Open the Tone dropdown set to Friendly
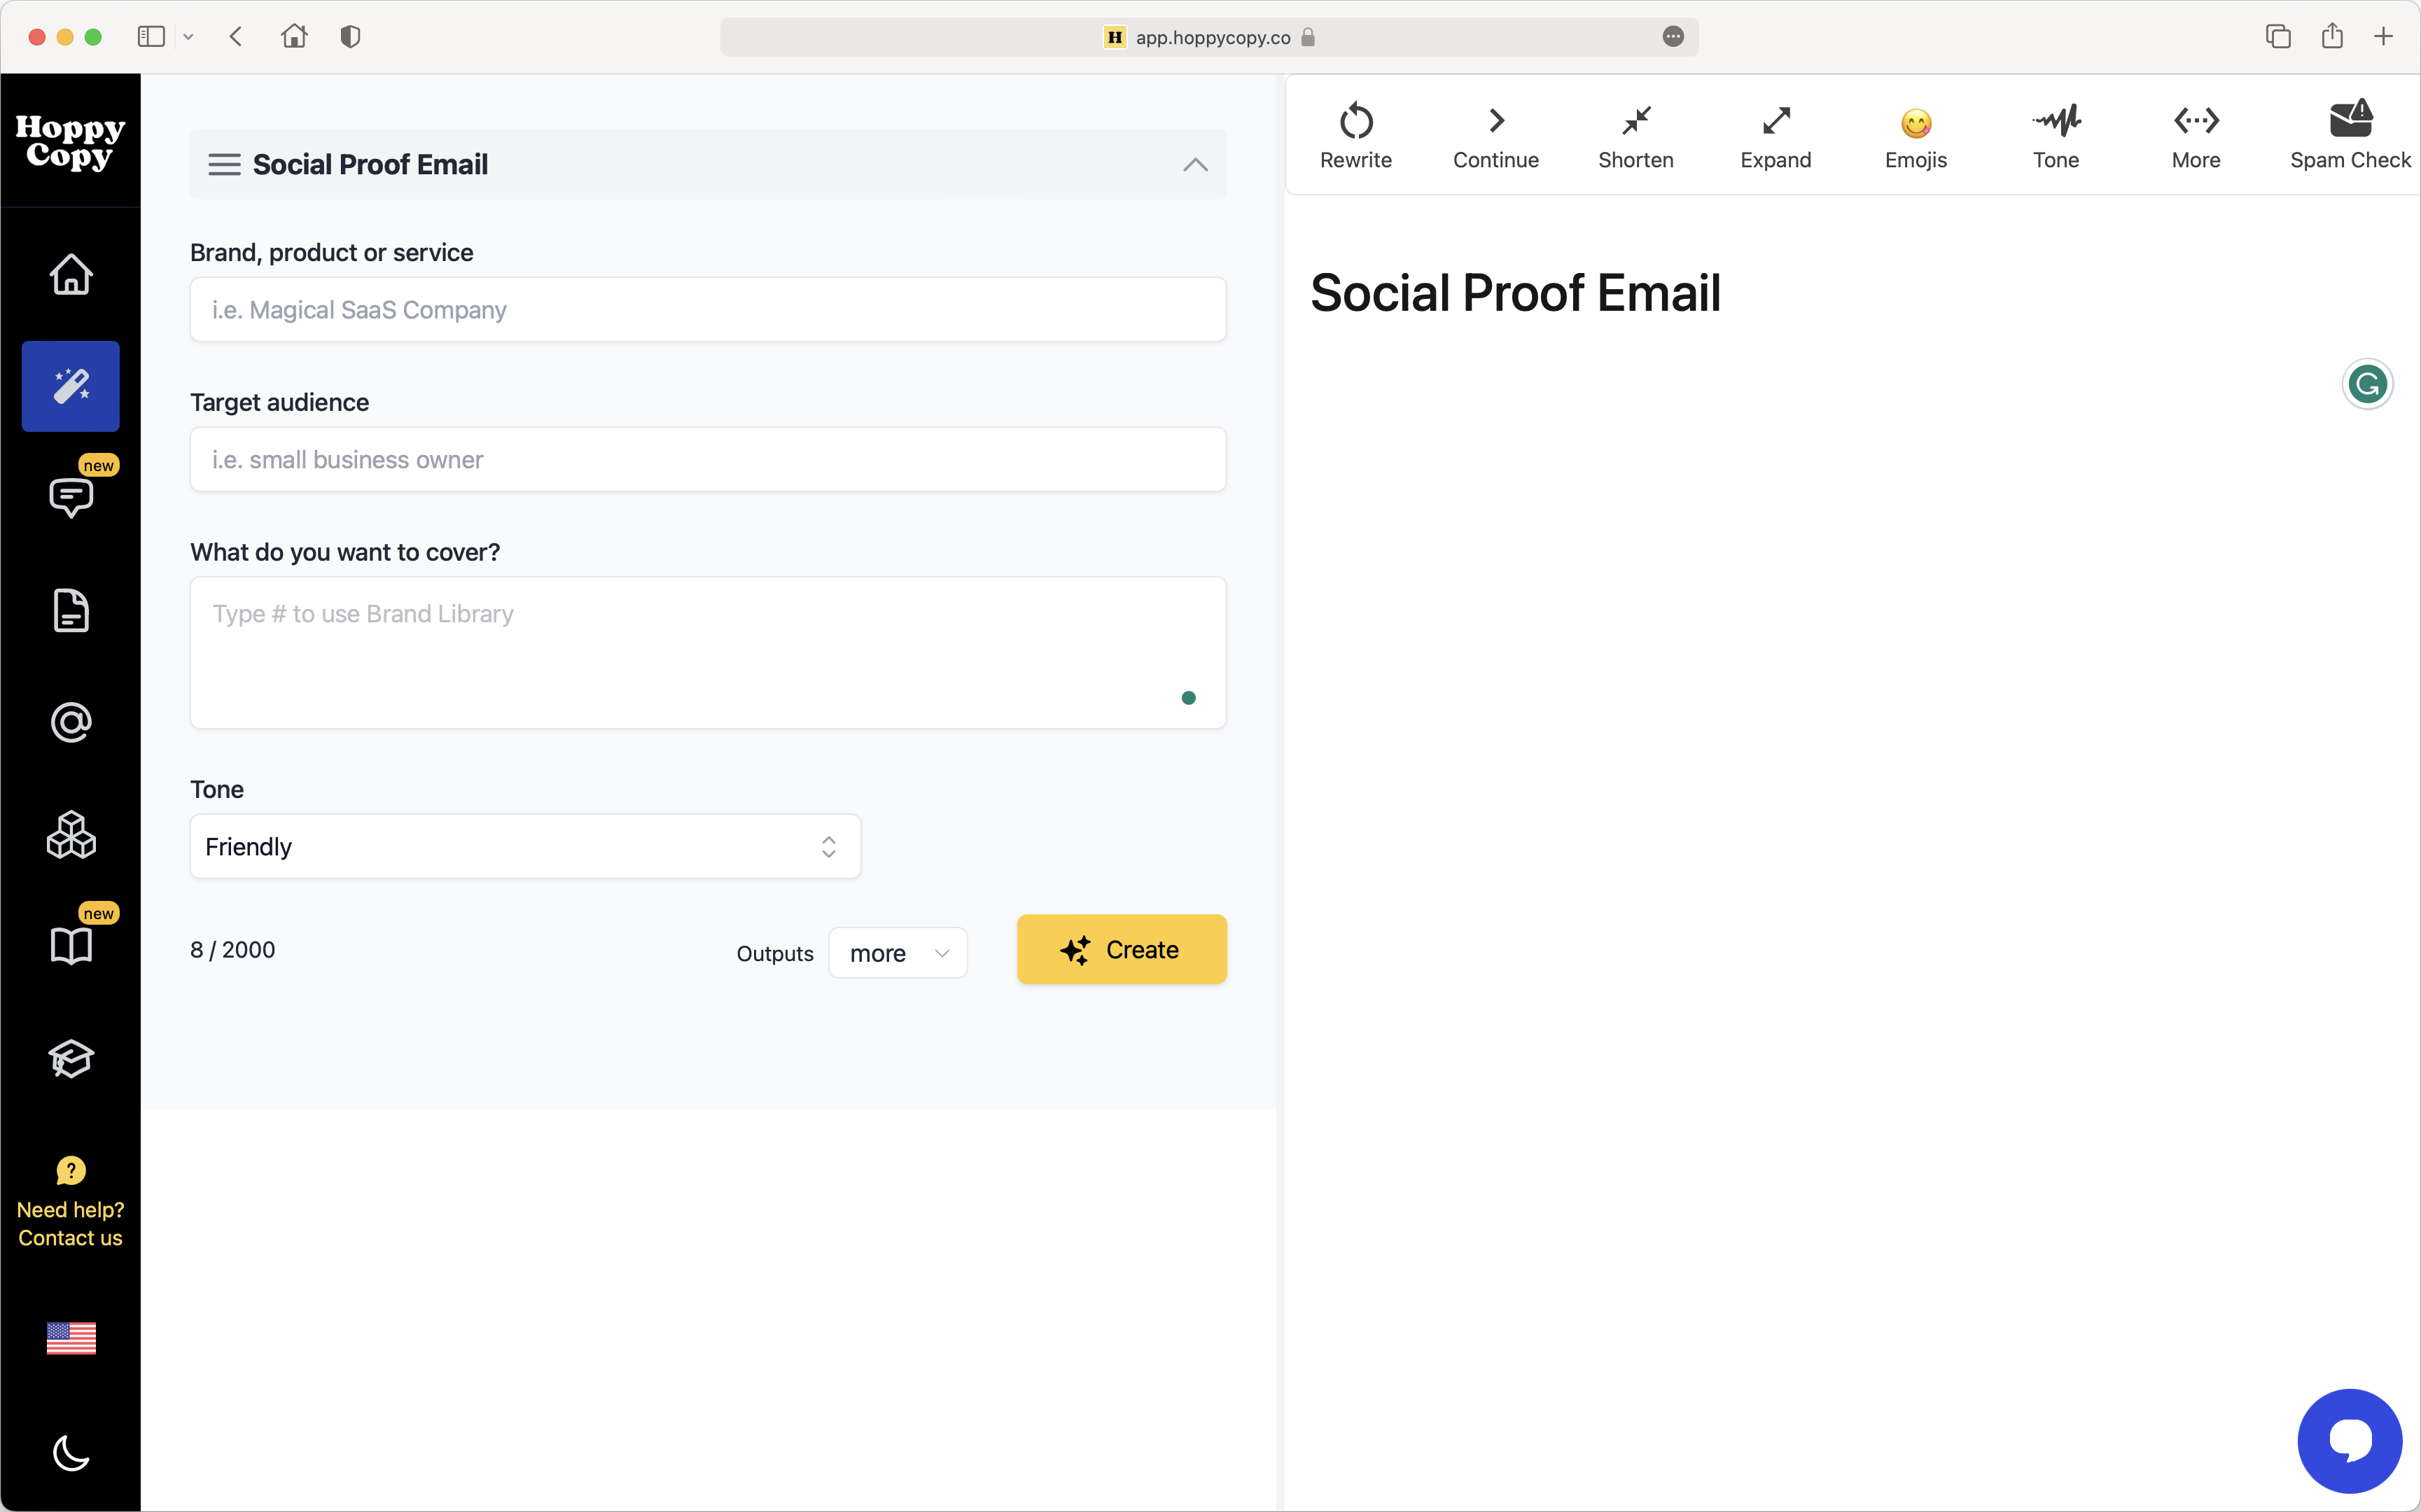Screen dimensions: 2421x1512 pos(524,846)
